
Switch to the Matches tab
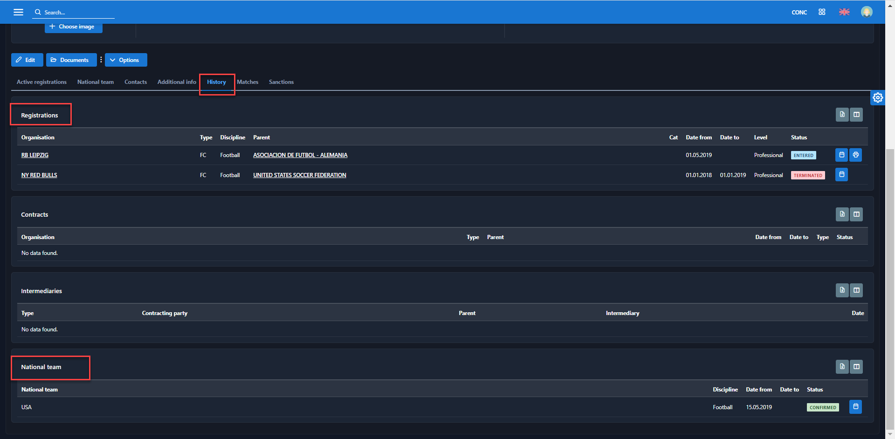click(x=248, y=82)
